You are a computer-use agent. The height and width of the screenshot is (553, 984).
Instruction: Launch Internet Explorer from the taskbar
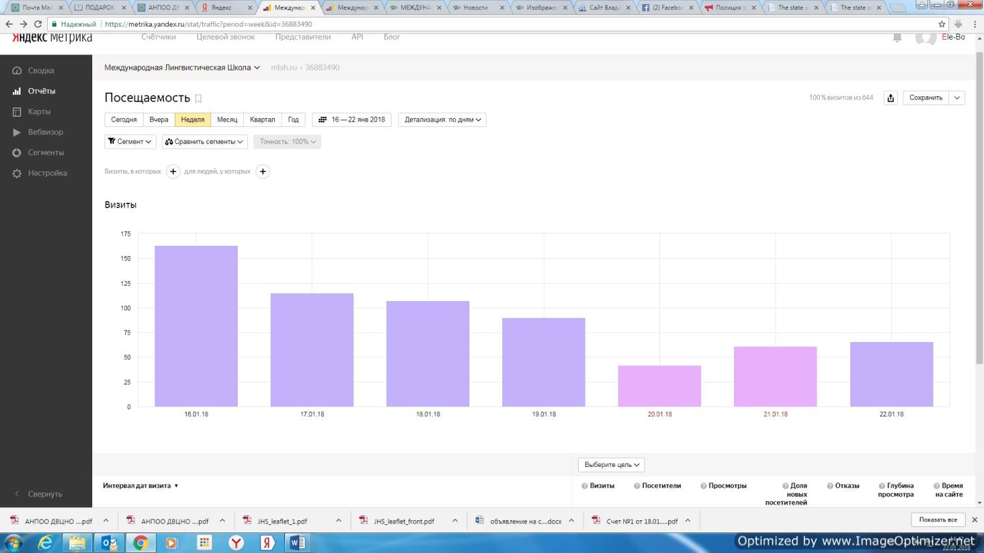click(x=46, y=543)
